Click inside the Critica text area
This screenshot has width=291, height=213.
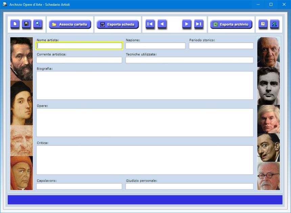(145, 160)
